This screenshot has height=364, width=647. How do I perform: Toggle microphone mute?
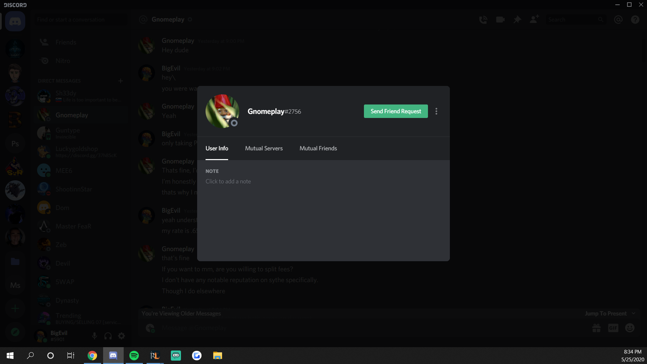pyautogui.click(x=94, y=336)
